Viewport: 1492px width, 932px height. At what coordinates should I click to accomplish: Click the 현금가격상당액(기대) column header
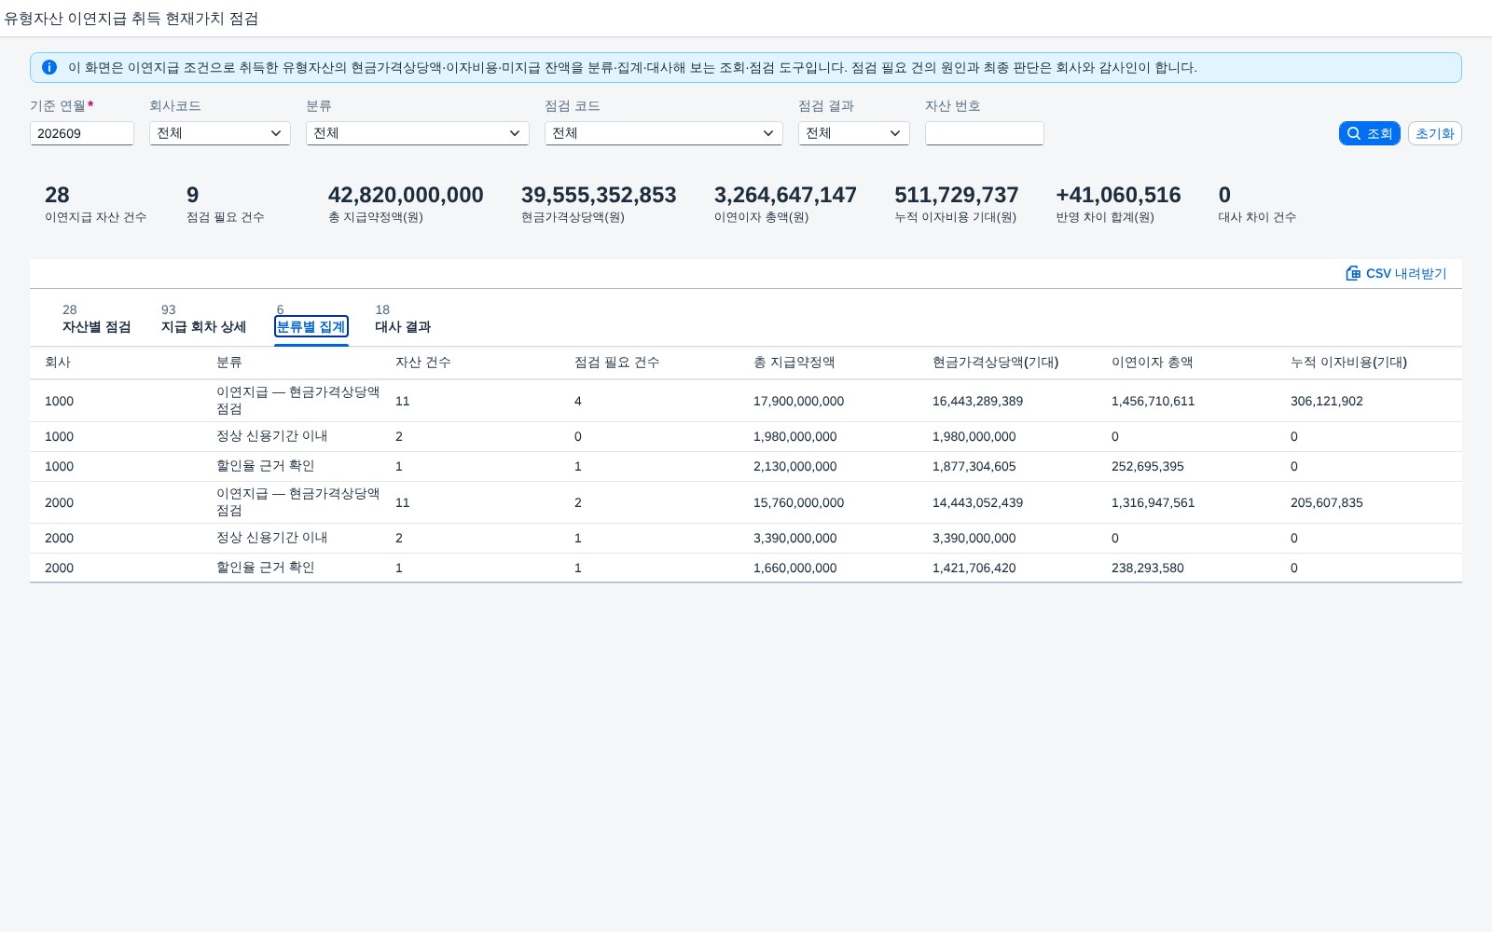996,363
